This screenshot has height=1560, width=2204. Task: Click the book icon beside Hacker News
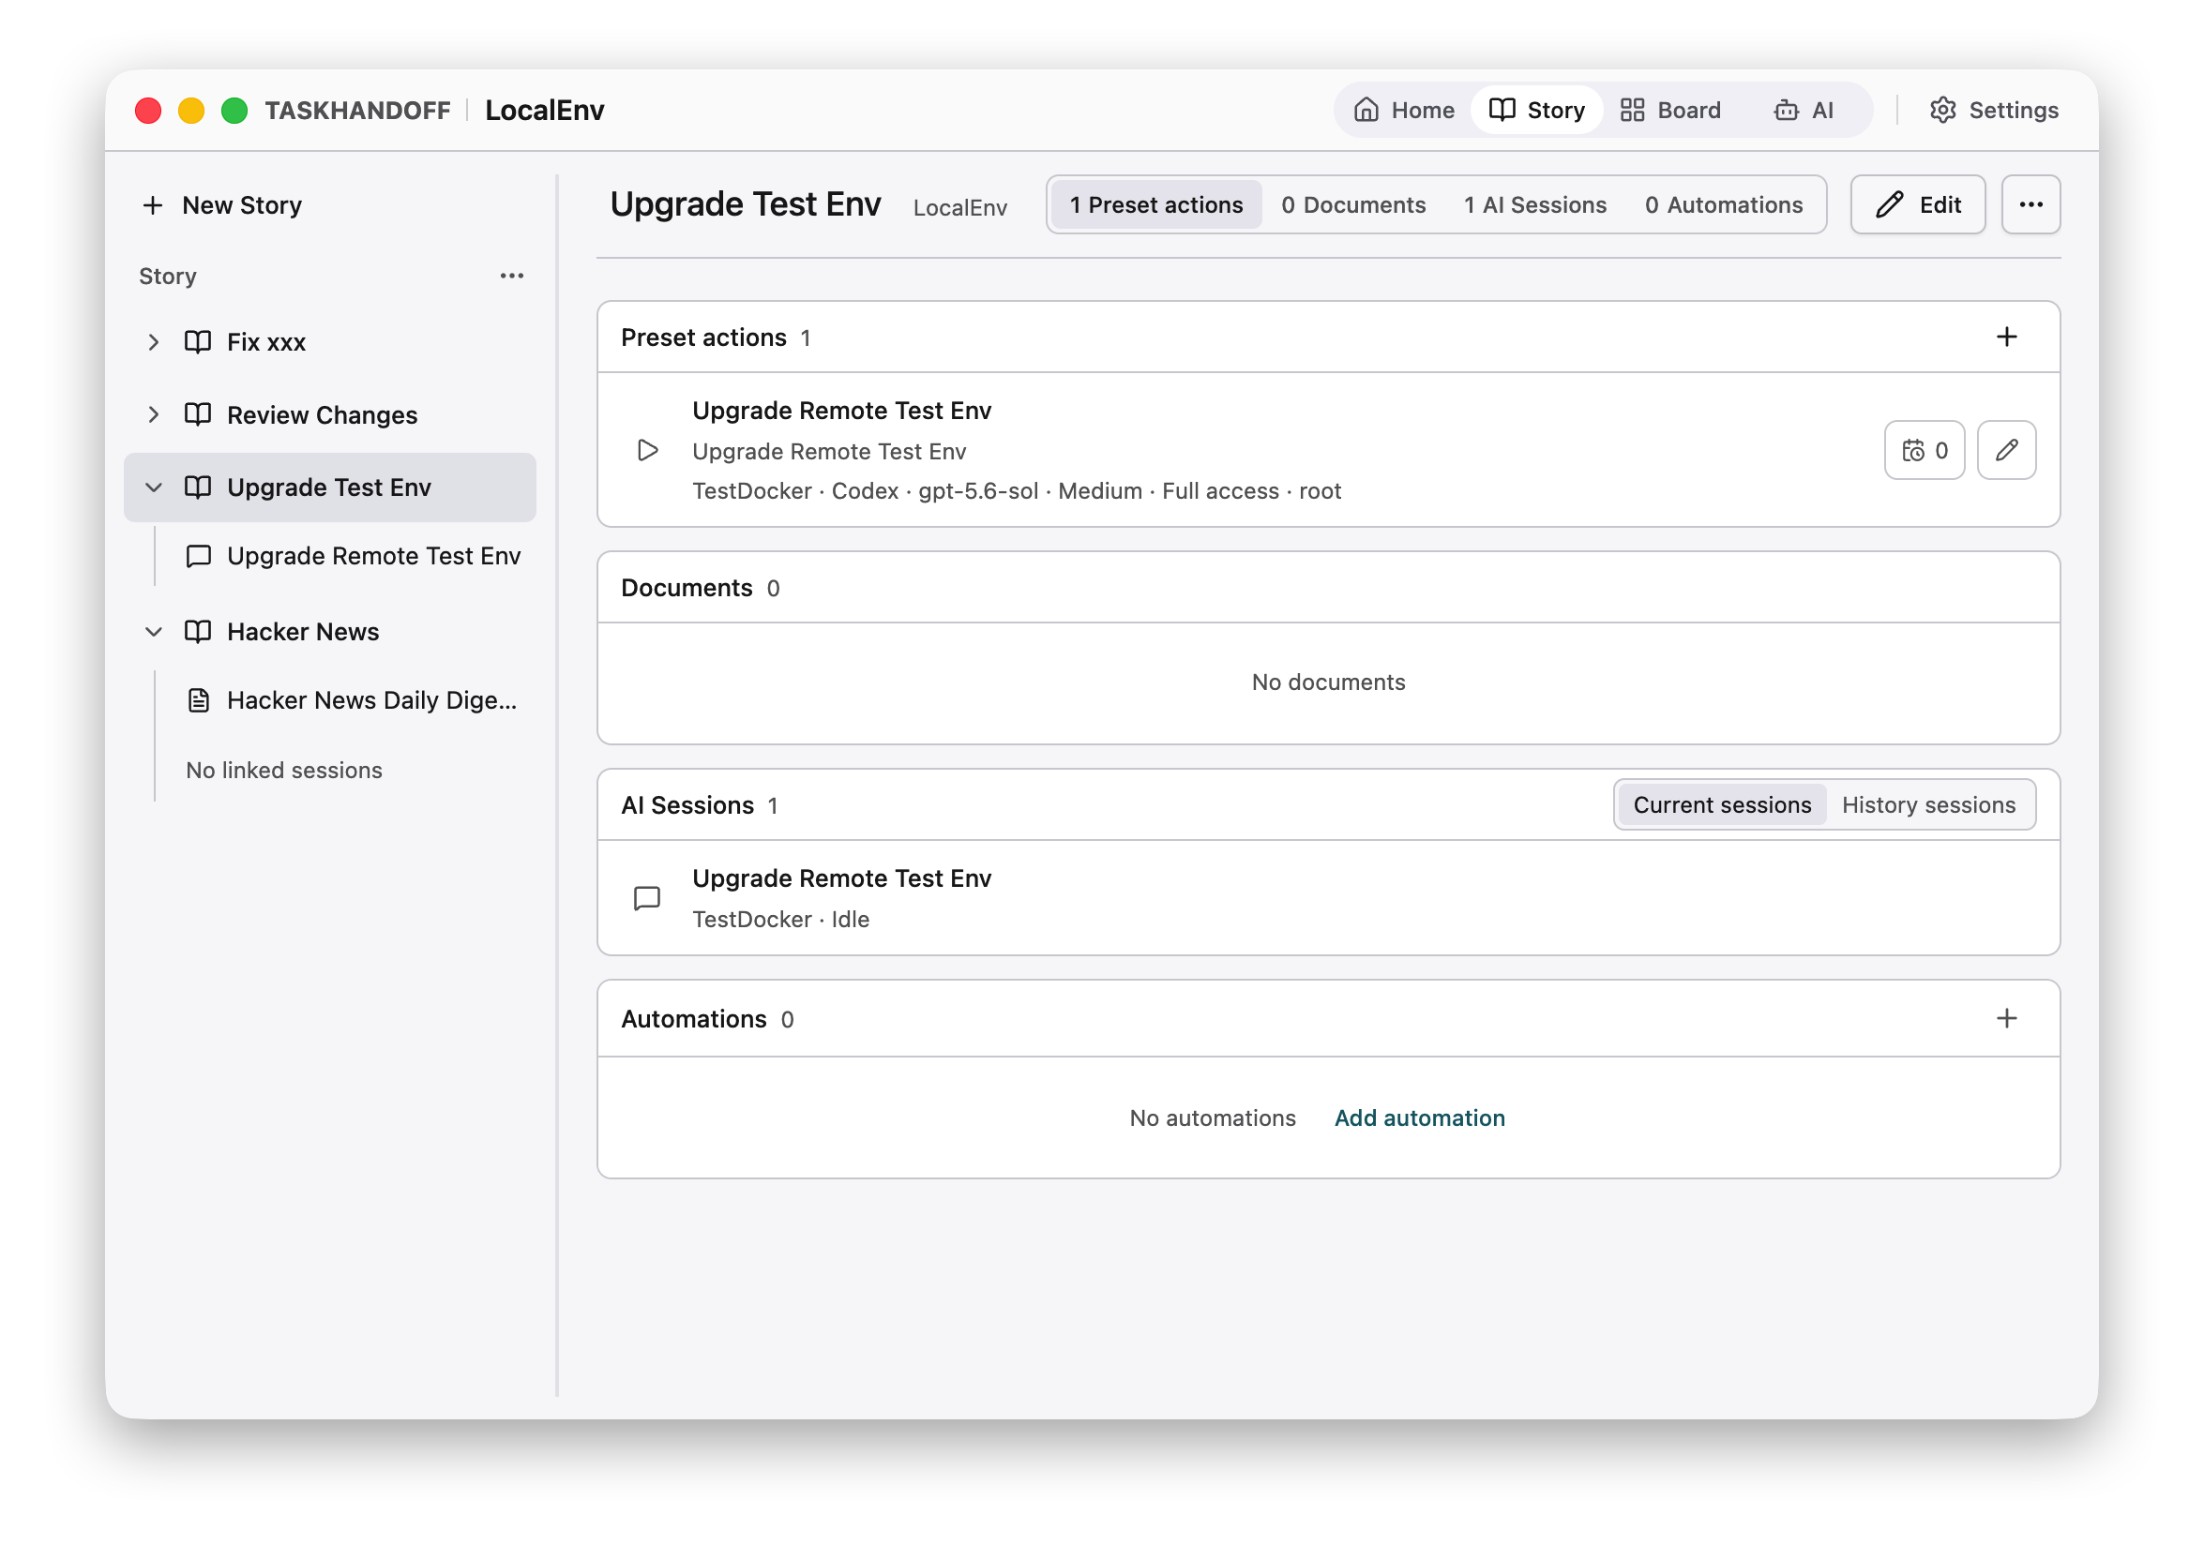(x=198, y=631)
